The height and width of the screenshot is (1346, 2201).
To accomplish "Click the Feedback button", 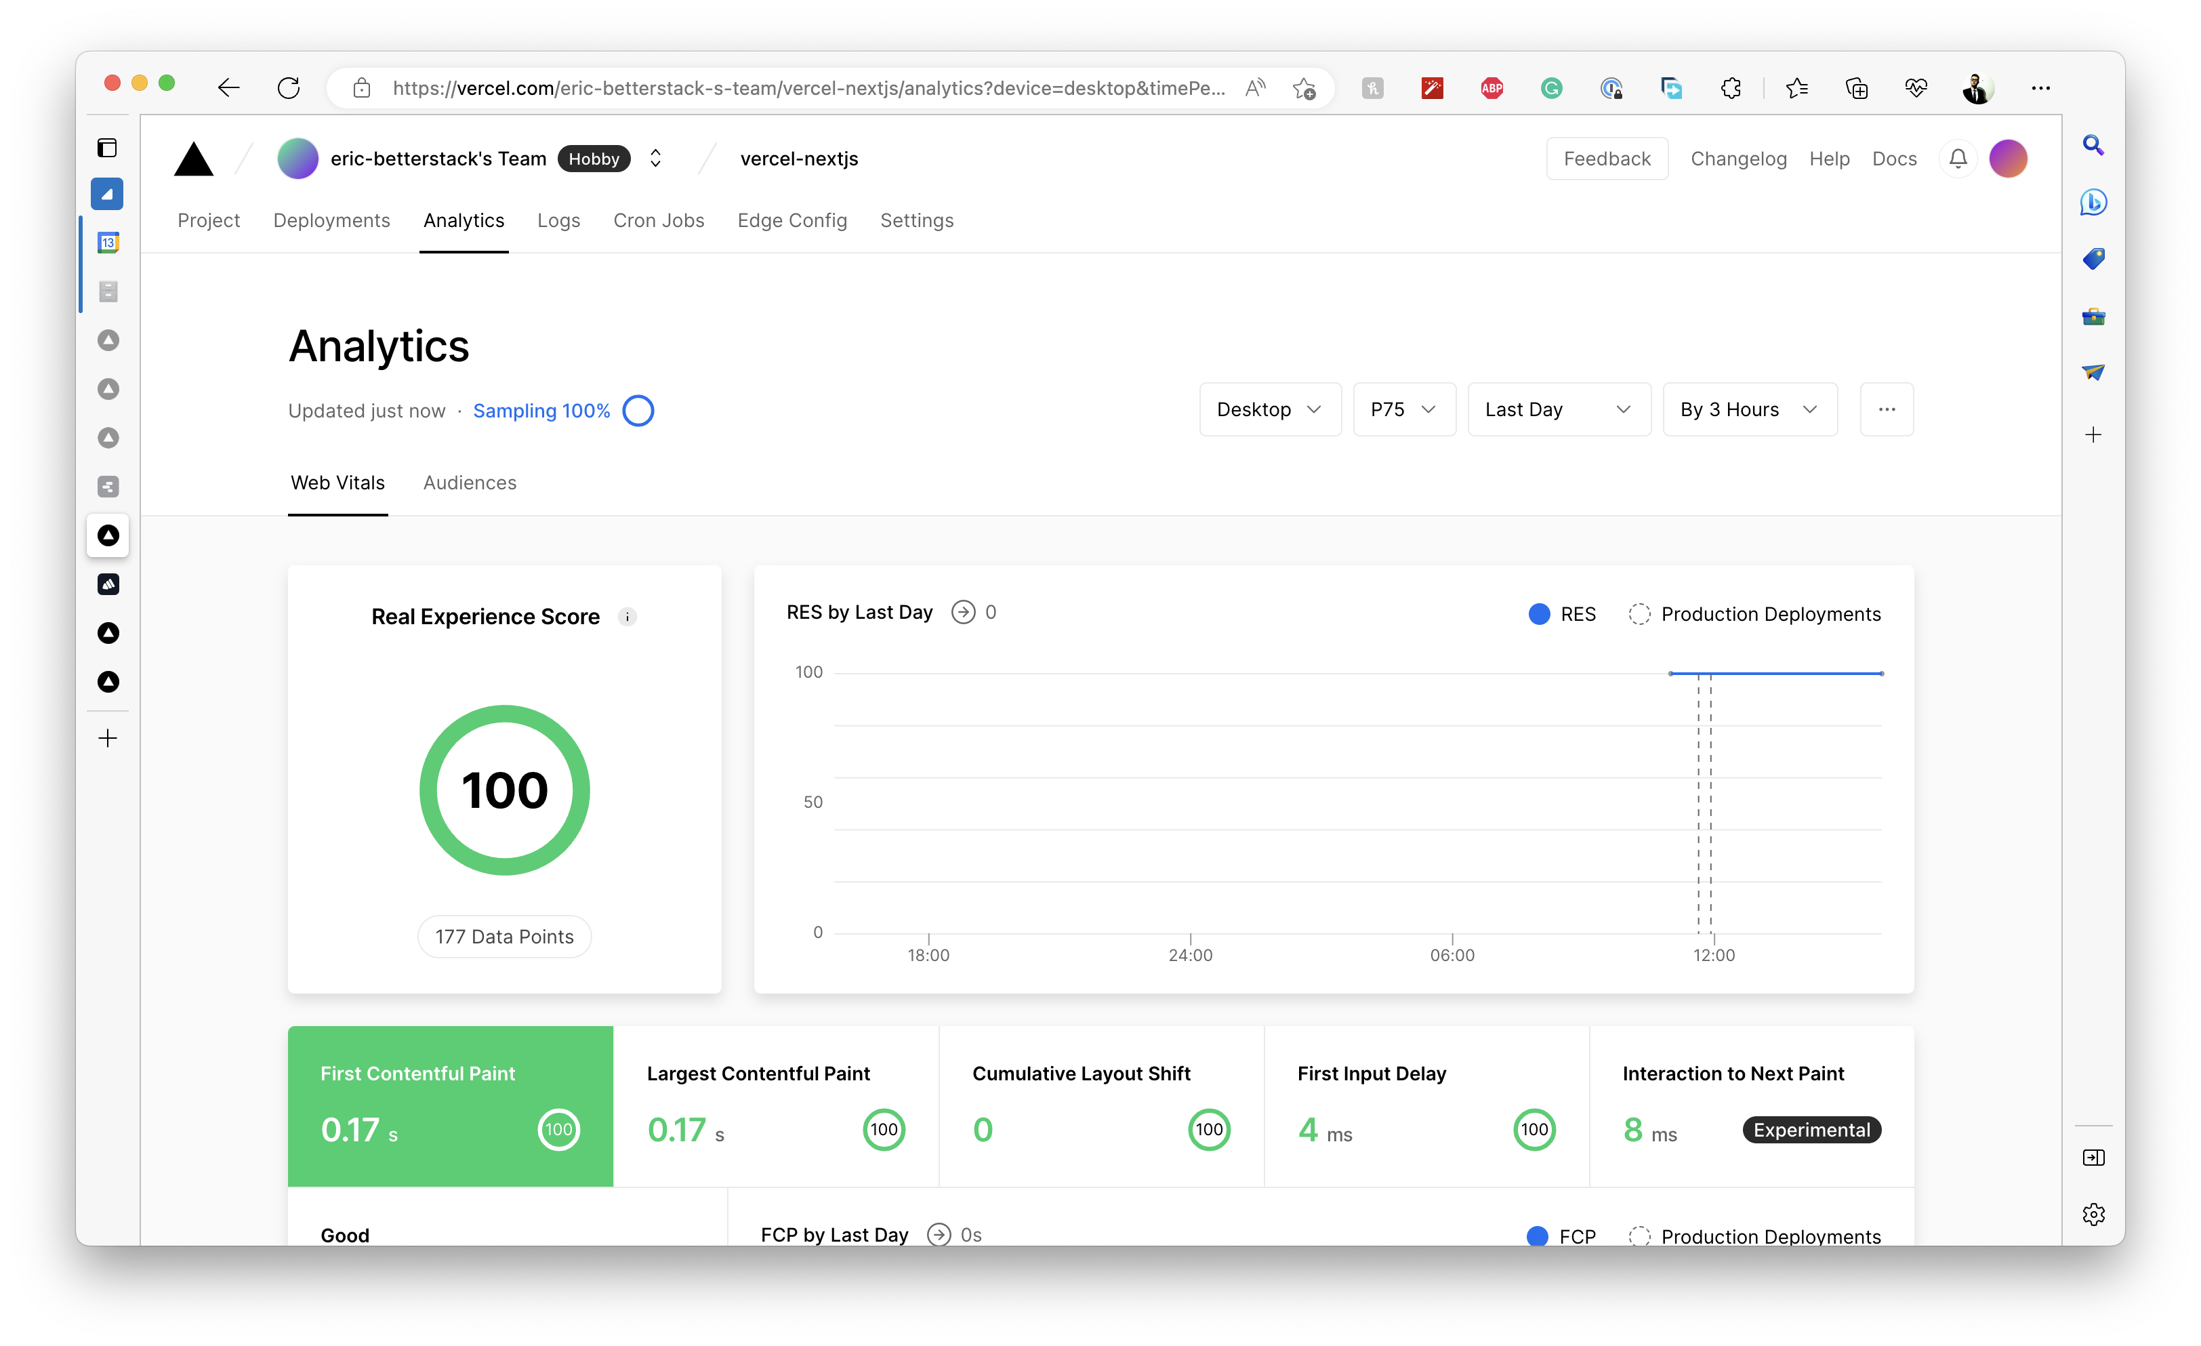I will tap(1606, 158).
